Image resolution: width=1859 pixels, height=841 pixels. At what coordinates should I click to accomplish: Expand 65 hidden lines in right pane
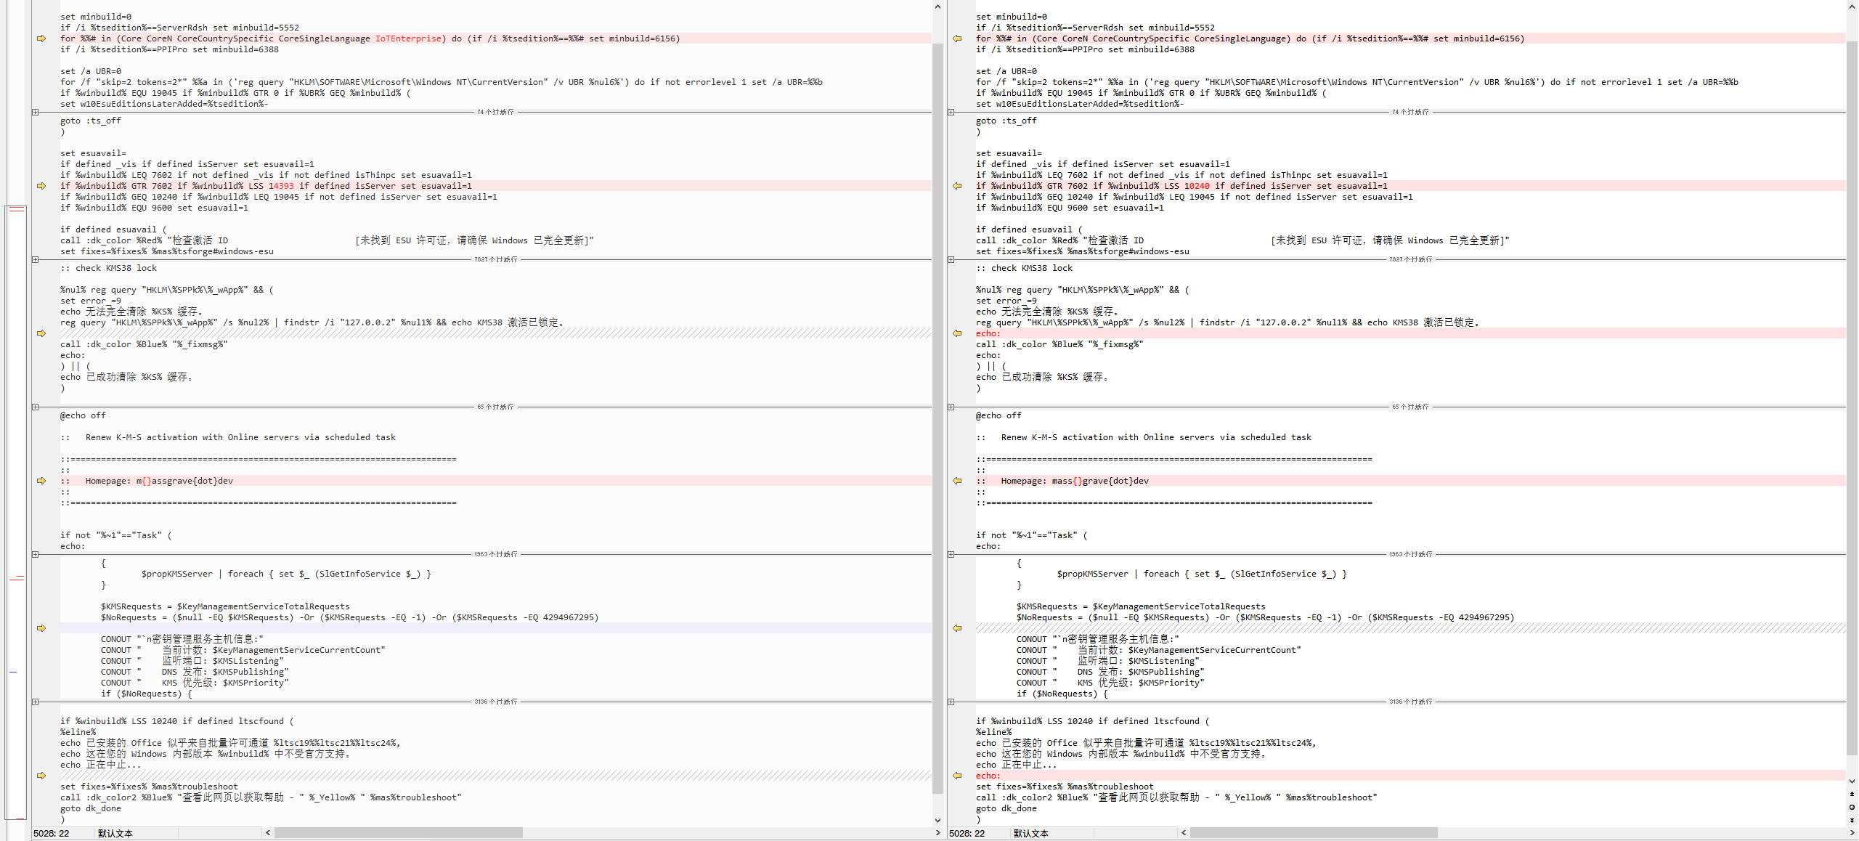tap(951, 407)
